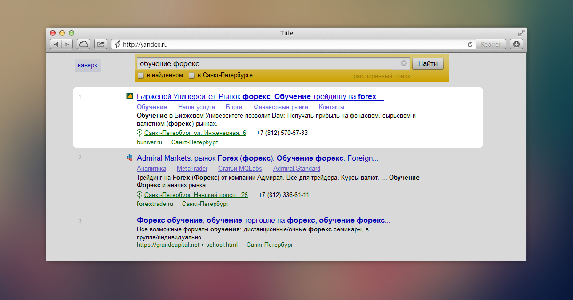Go back with the browser back arrow
This screenshot has width=573, height=300.
point(56,44)
